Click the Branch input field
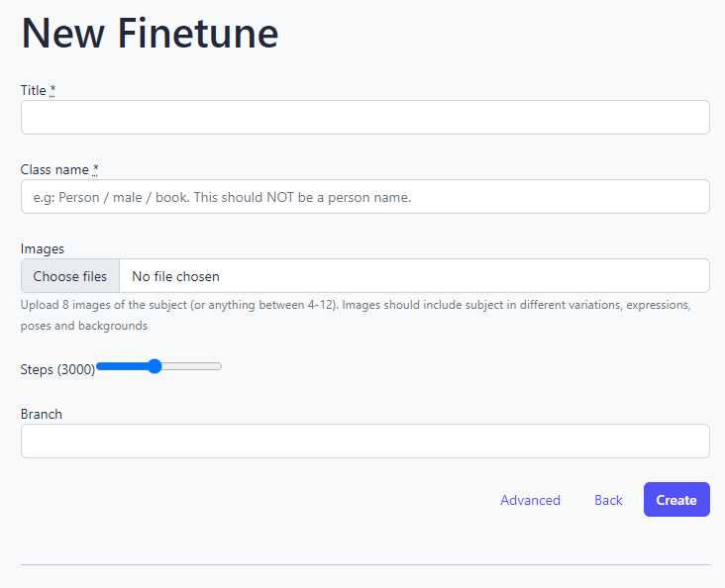 pyautogui.click(x=364, y=441)
